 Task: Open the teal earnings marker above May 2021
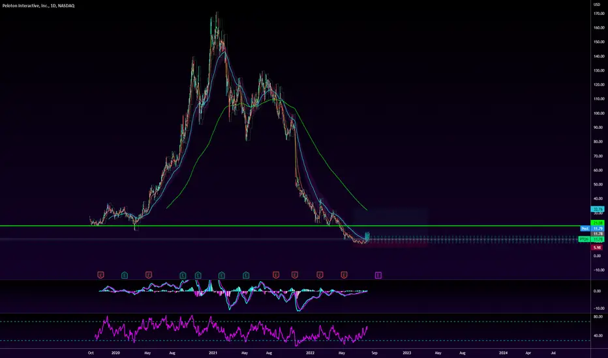(x=246, y=275)
